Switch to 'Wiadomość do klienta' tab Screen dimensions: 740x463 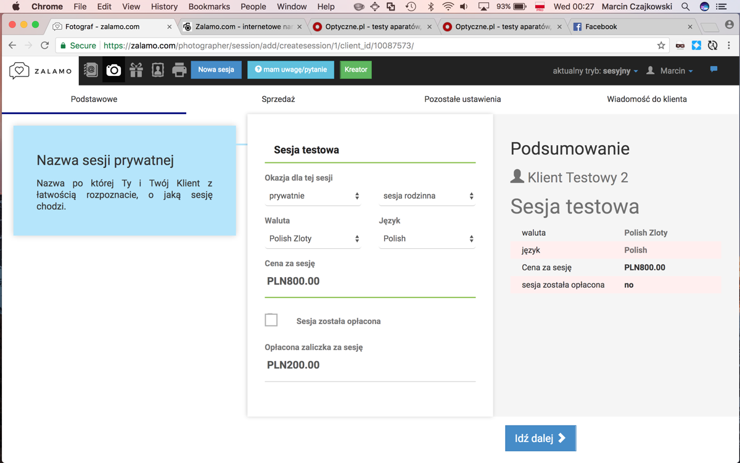click(647, 99)
